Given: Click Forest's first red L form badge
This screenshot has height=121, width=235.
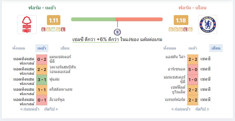Looking at the screenshot, I should pyautogui.click(x=43, y=30).
